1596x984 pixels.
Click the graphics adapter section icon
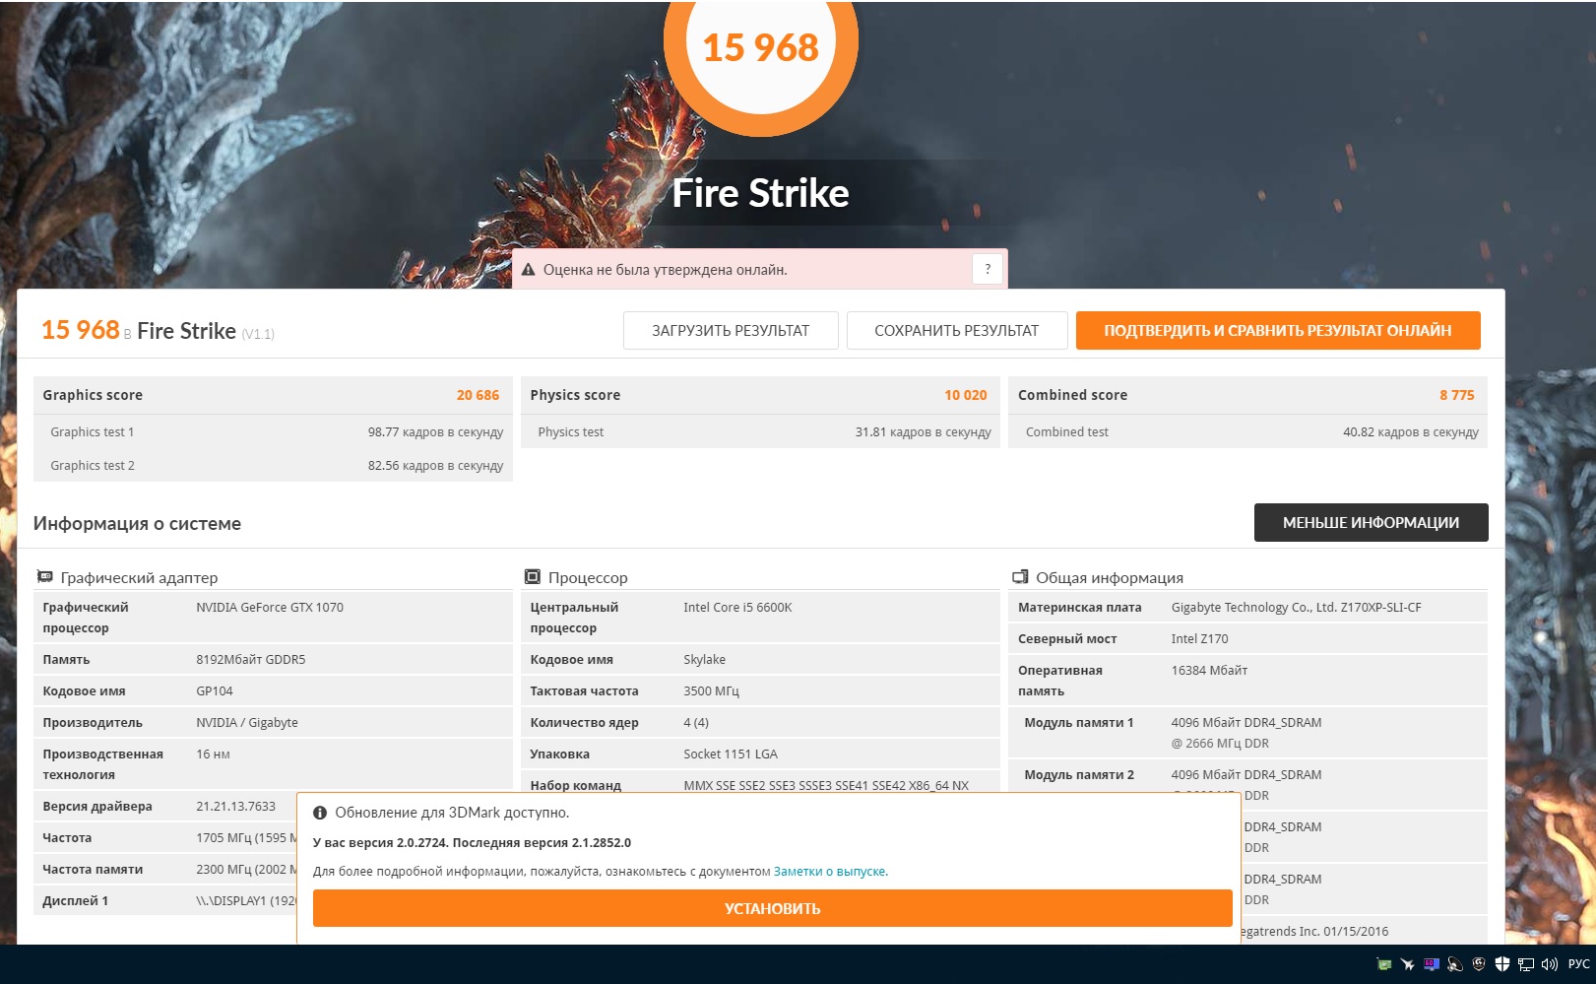pyautogui.click(x=44, y=577)
